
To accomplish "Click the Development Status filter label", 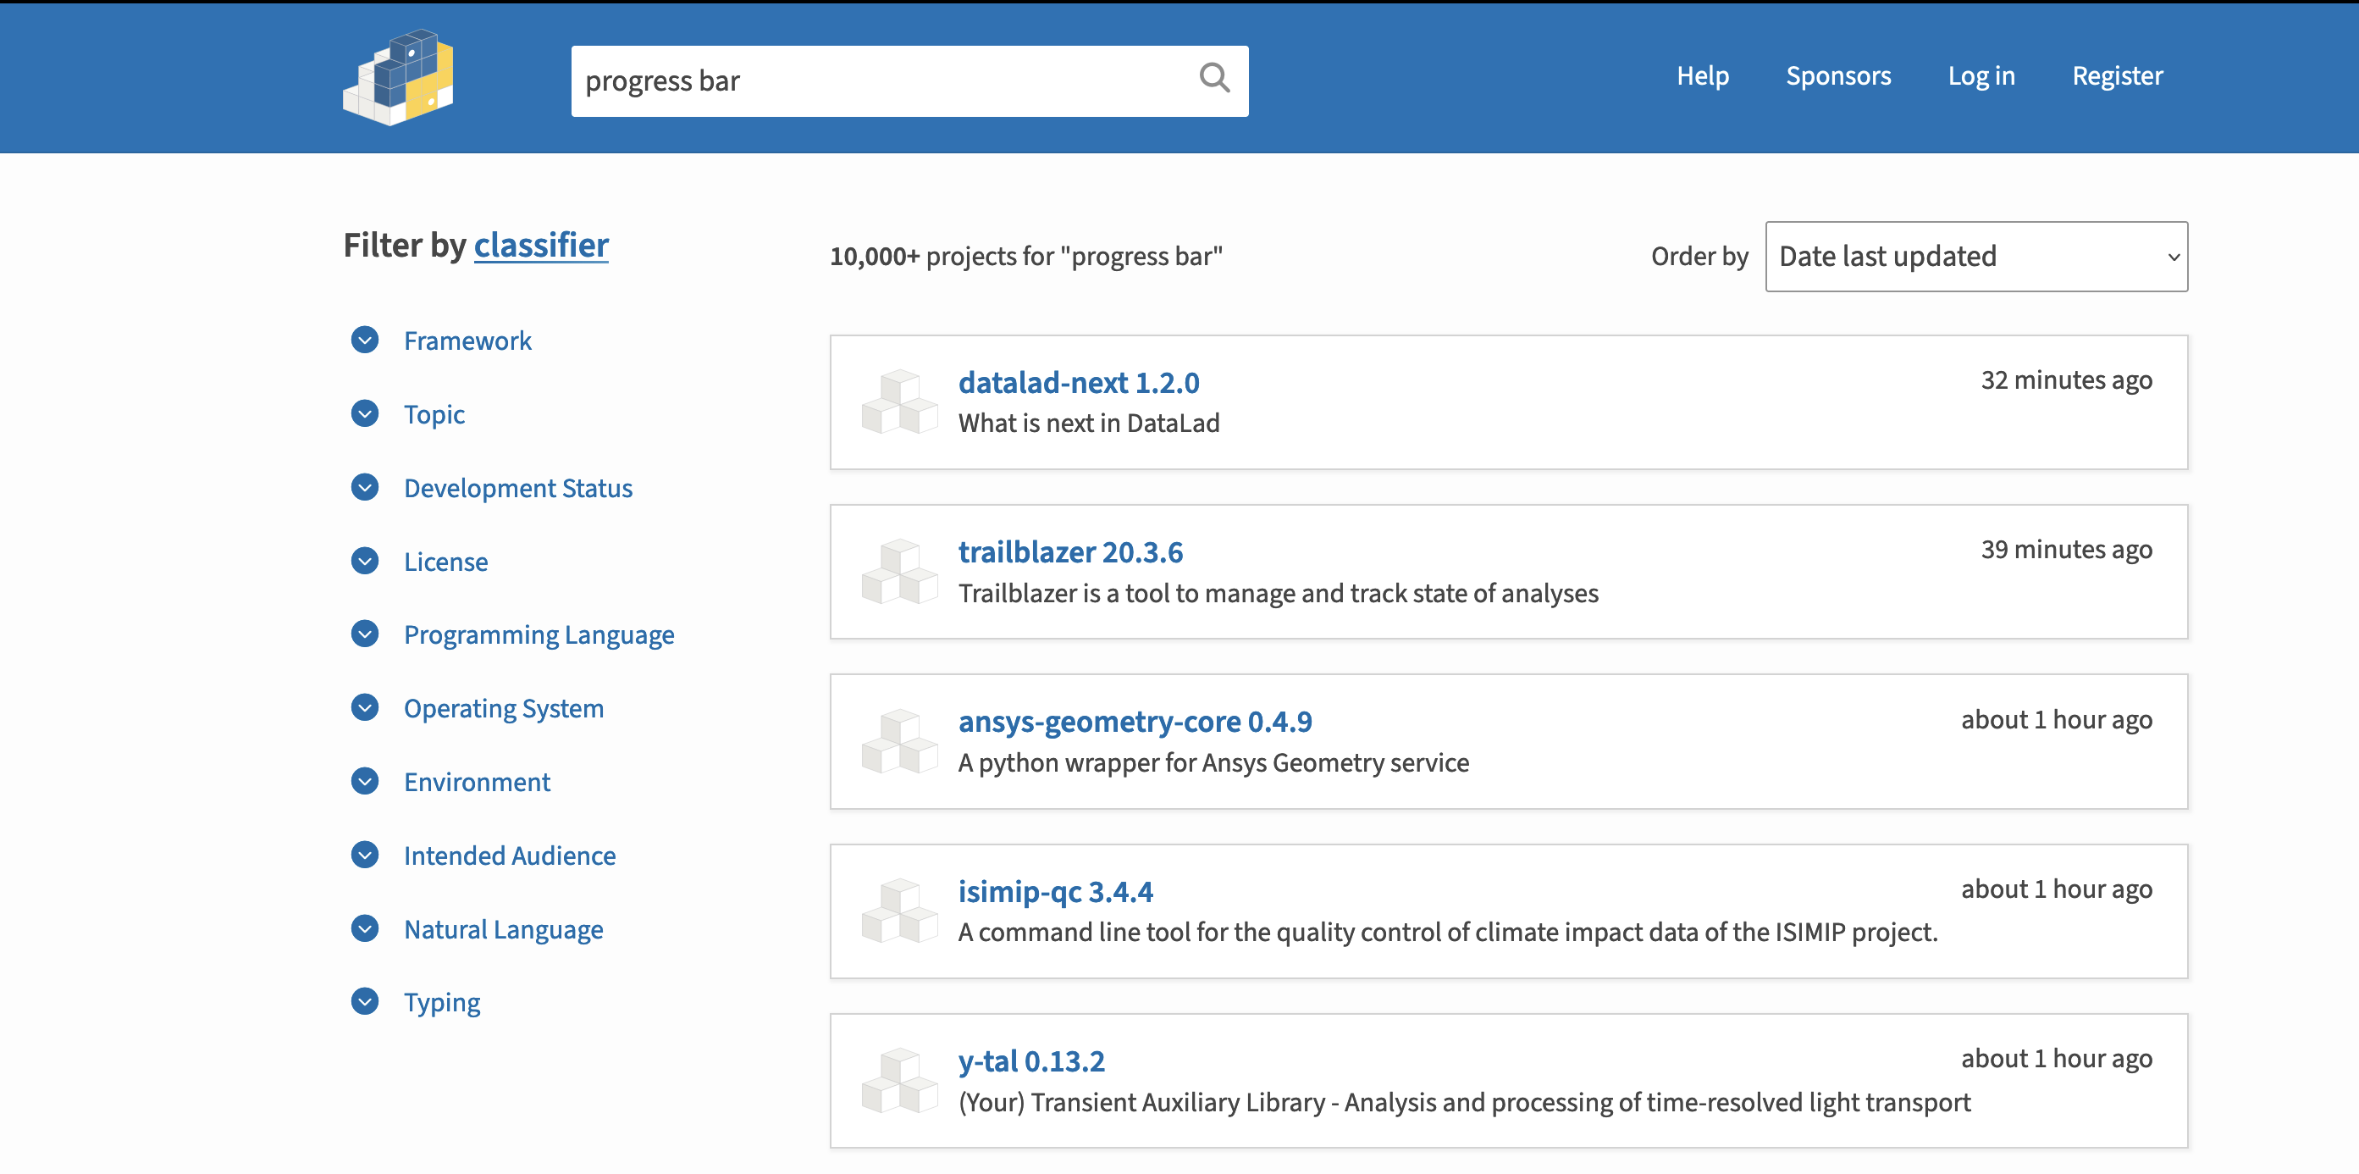I will [x=518, y=488].
